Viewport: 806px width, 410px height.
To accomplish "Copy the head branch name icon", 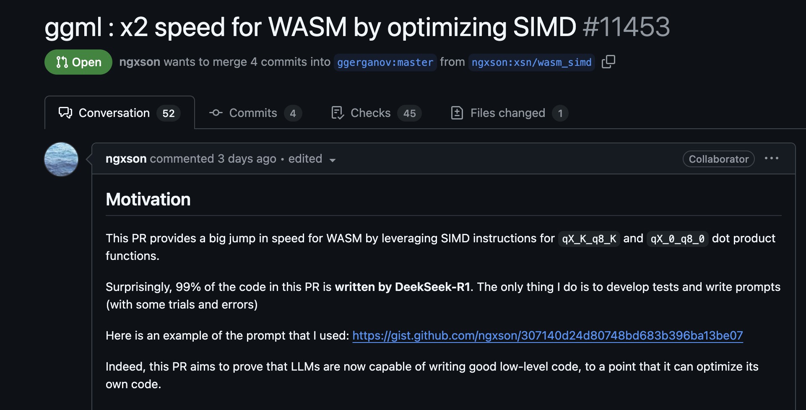I will click(608, 62).
